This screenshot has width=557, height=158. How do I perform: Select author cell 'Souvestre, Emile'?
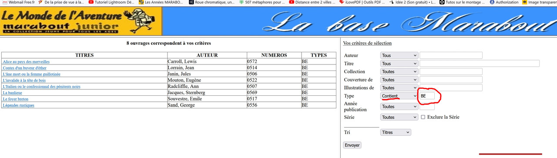[x=207, y=99]
